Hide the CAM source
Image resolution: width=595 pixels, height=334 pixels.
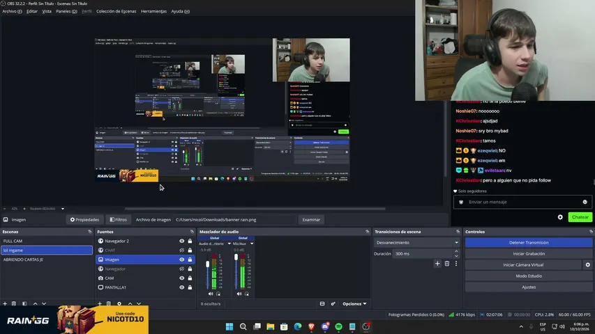point(182,278)
